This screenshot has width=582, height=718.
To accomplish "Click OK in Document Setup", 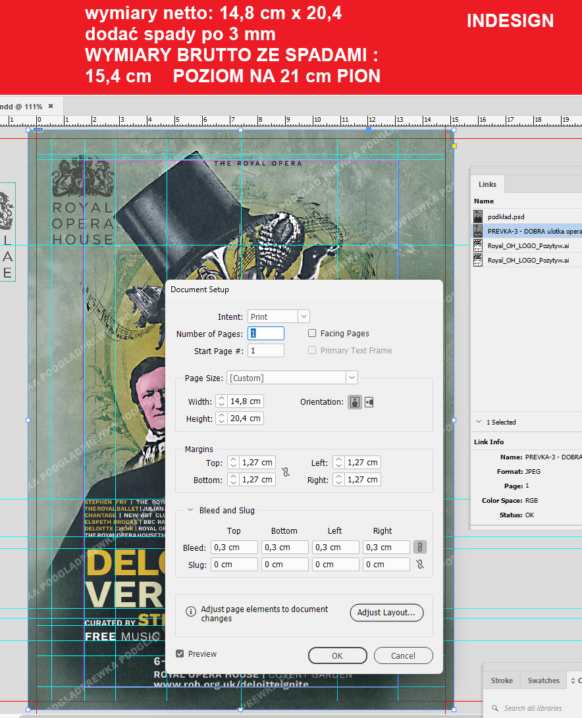I will 337,655.
